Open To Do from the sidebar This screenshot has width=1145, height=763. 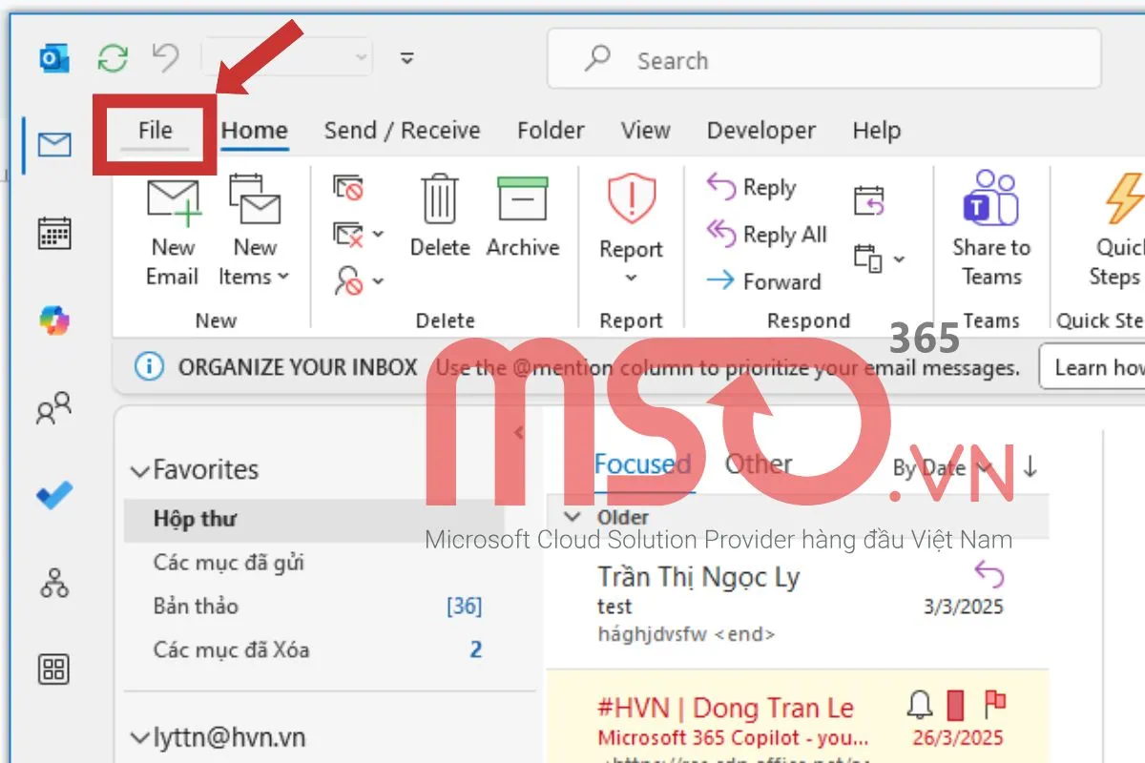tap(52, 495)
